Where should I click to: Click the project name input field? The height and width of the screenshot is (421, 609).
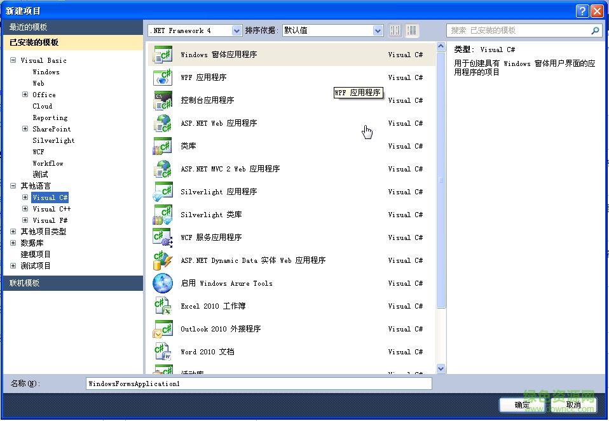[259, 383]
